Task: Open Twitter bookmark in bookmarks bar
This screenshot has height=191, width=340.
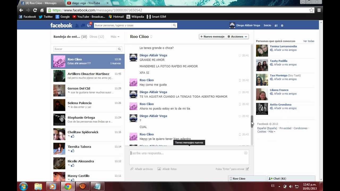Action: coord(46,17)
